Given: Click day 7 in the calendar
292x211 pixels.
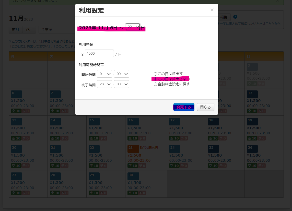Looking at the screenshot, I should 55,94.
